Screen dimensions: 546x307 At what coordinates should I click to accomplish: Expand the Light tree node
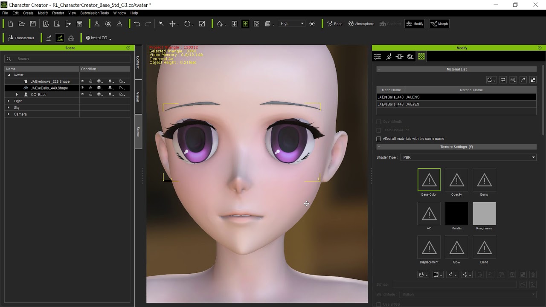coord(9,101)
